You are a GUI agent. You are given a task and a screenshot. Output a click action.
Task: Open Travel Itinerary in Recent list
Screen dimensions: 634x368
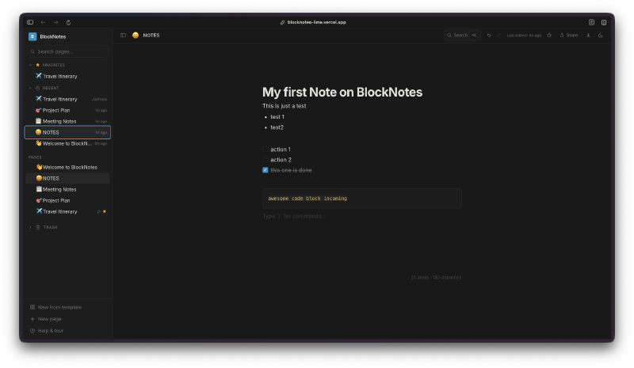point(67,99)
